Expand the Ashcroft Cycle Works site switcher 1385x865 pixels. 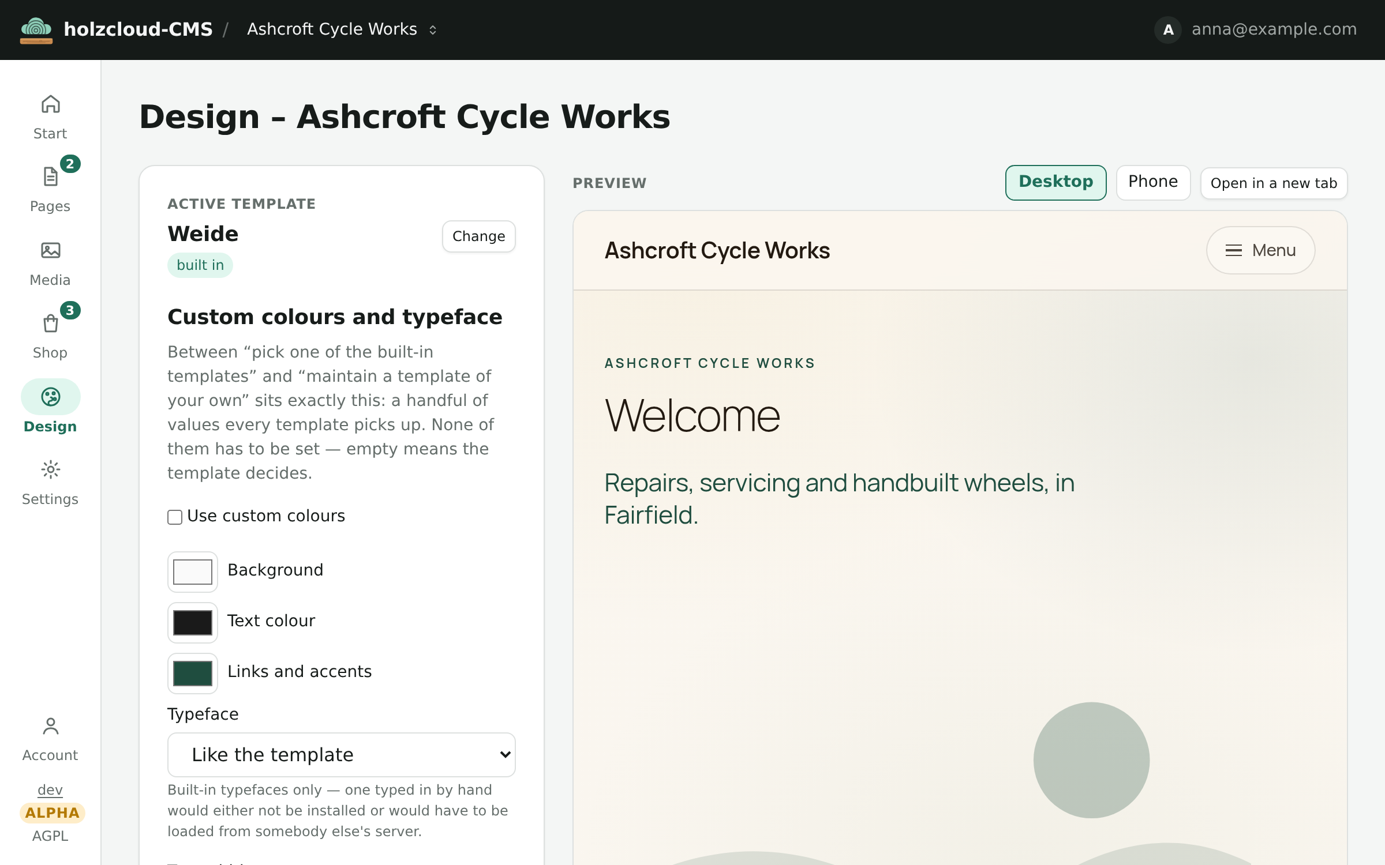(342, 29)
